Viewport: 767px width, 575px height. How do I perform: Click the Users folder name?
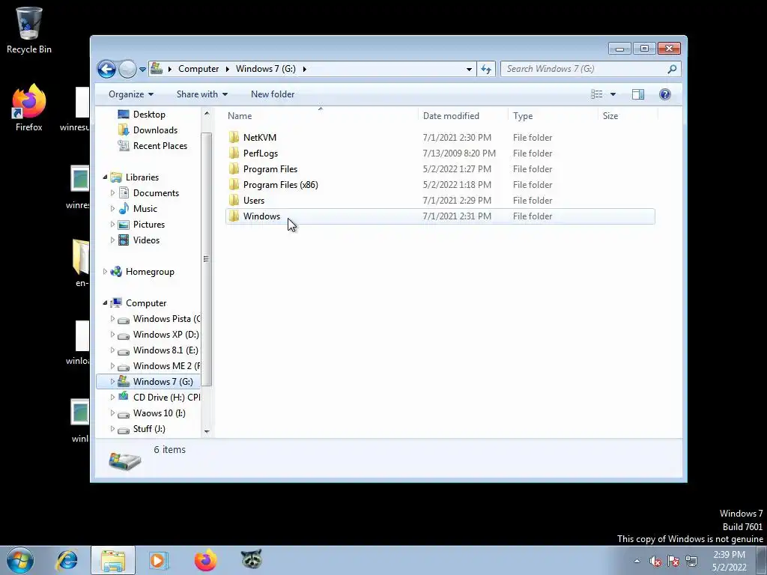[x=254, y=200]
